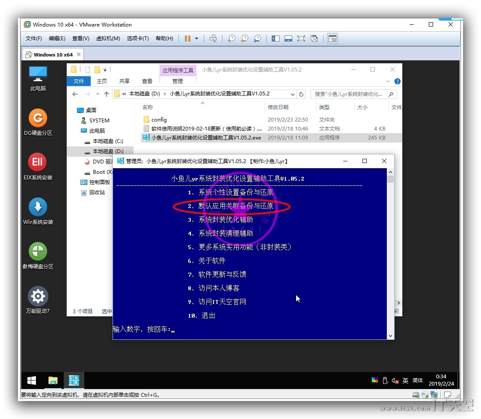The width and height of the screenshot is (481, 419).
Task: Click the muted volume icon in system tray
Action: click(x=395, y=380)
